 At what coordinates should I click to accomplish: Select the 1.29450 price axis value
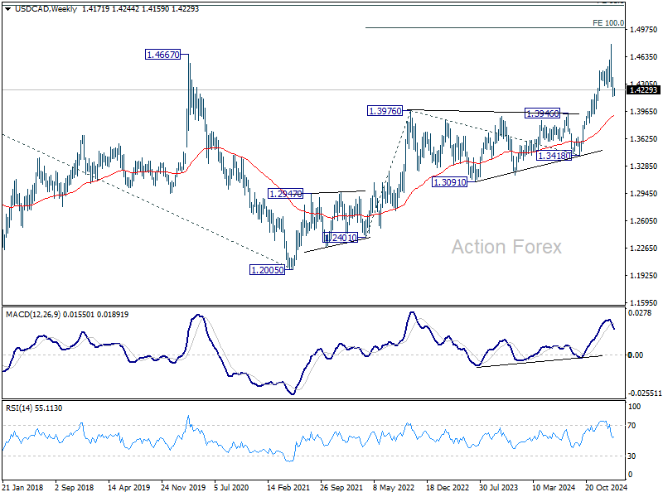[x=644, y=194]
